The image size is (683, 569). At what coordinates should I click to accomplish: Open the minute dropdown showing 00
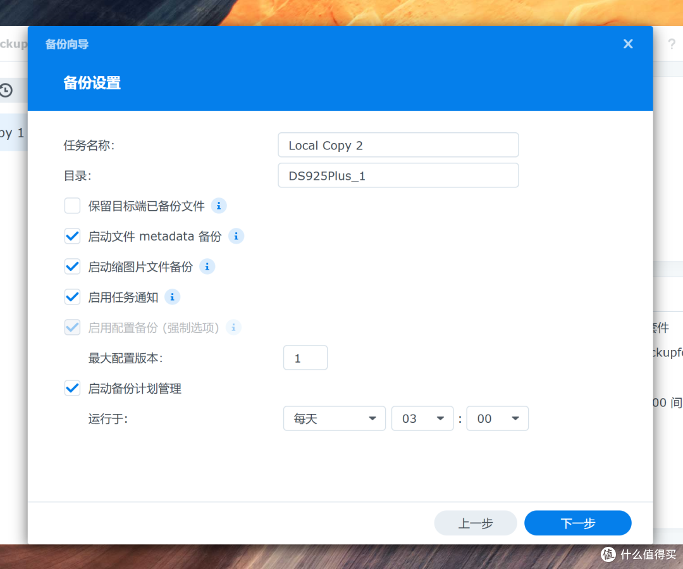[498, 418]
